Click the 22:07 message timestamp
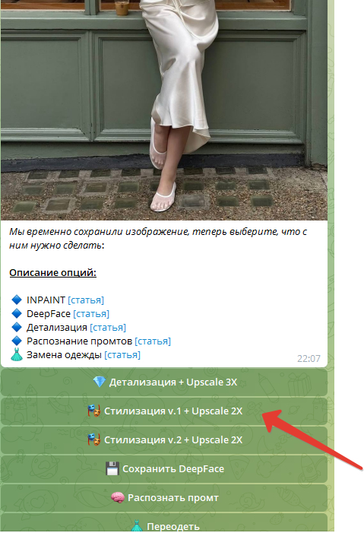The image size is (364, 533). (309, 359)
